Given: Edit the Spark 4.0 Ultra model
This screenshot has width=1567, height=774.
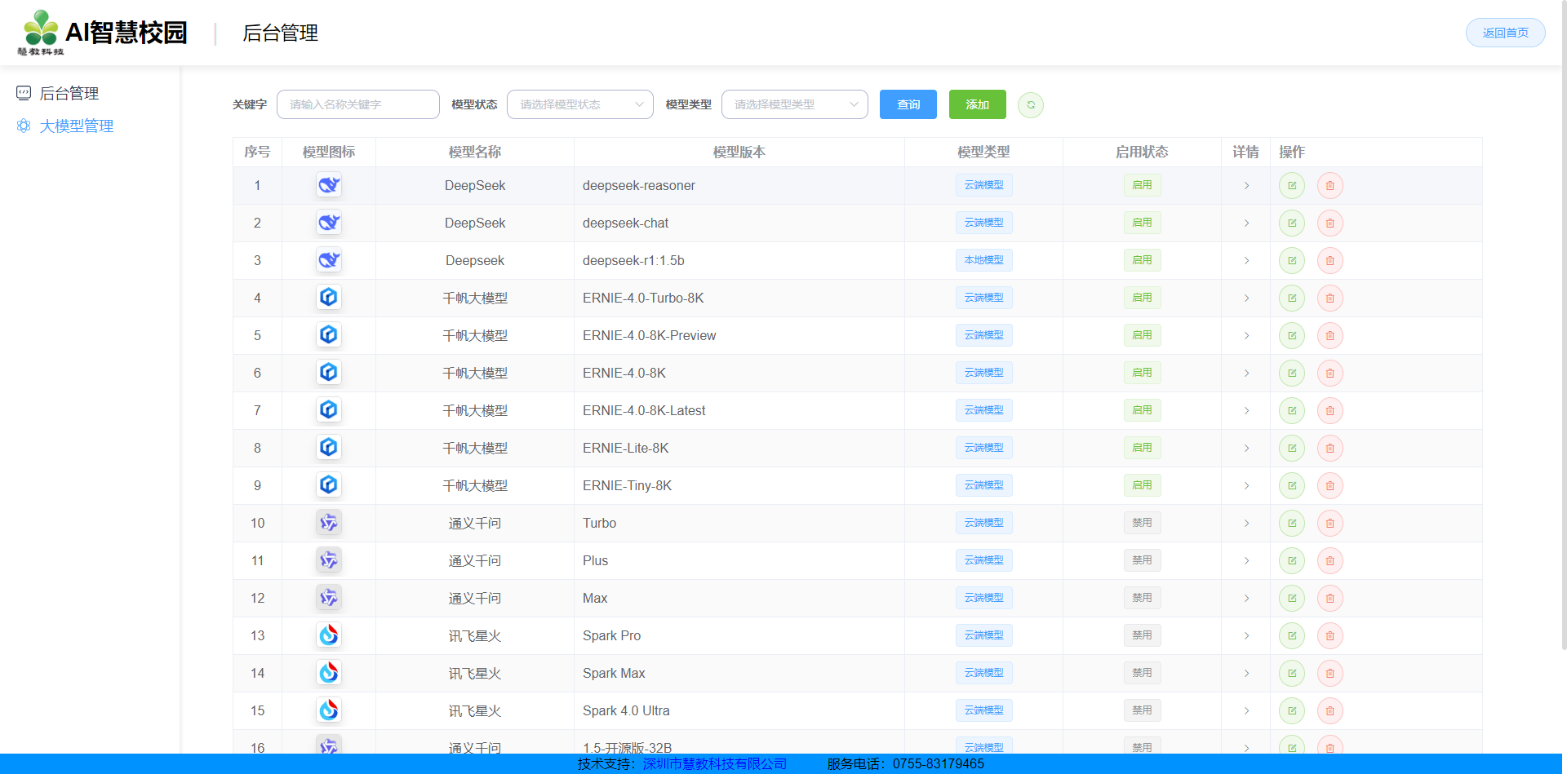Looking at the screenshot, I should pos(1292,710).
